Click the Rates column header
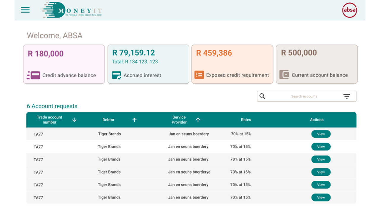This screenshot has width=380, height=213. pos(246,120)
